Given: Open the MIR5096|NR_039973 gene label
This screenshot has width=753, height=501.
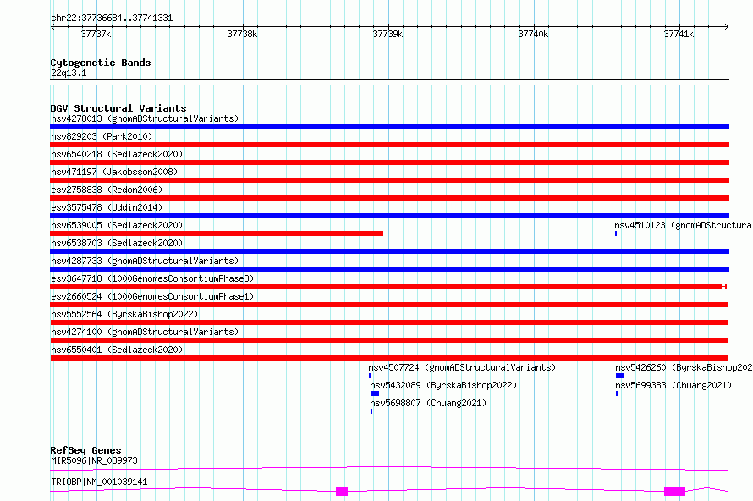Looking at the screenshot, I should (x=94, y=460).
